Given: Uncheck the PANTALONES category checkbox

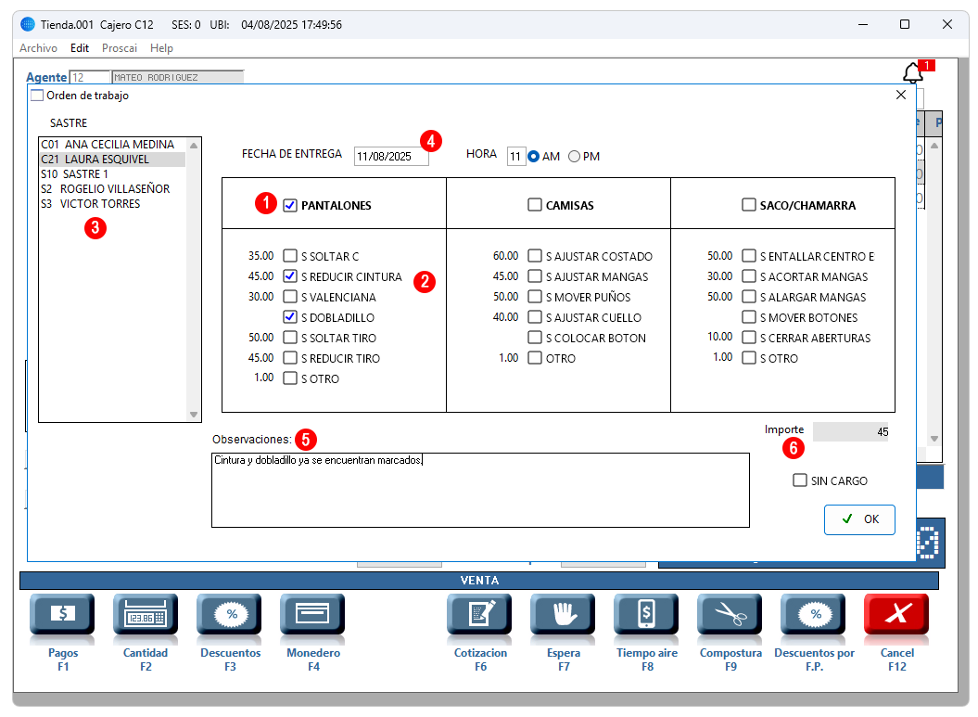Looking at the screenshot, I should 290,205.
